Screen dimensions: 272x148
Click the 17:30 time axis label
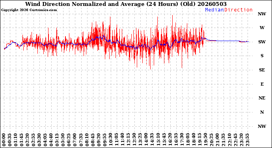click(x=182, y=140)
